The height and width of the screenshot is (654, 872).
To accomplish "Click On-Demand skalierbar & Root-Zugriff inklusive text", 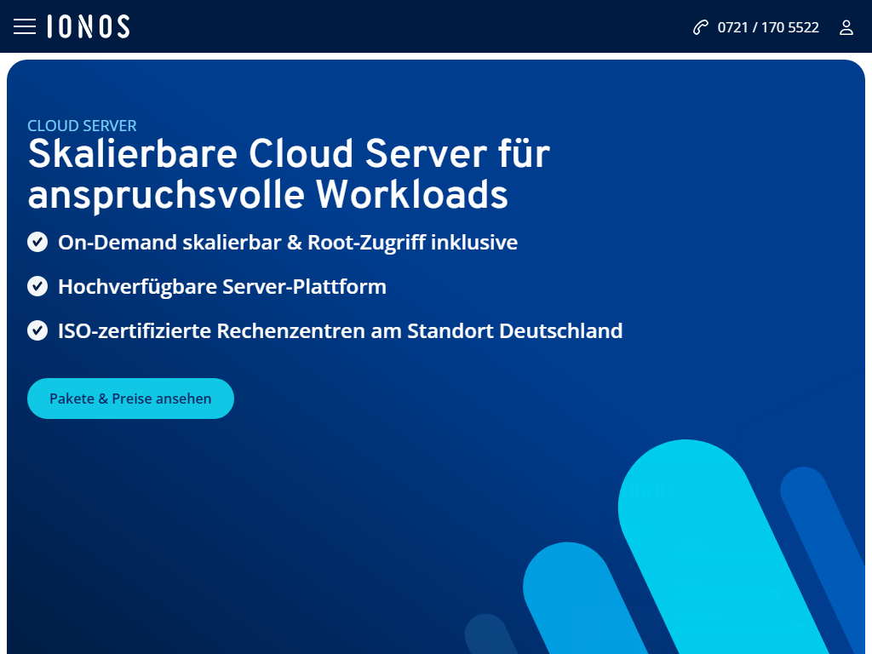I will (x=288, y=243).
